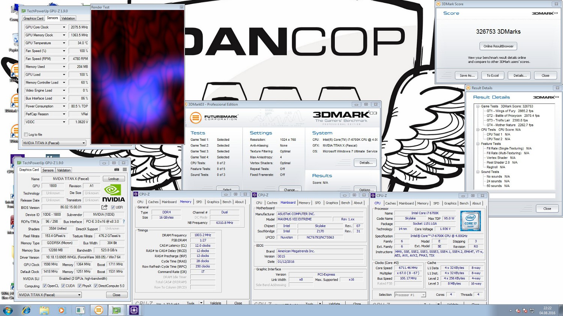Open the Mainboard tab in the Memory CPU-Z window

pos(169,202)
